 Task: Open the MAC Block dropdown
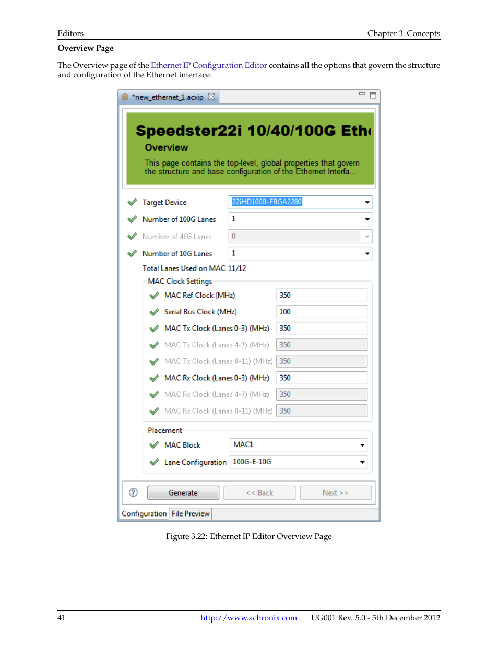[x=362, y=445]
